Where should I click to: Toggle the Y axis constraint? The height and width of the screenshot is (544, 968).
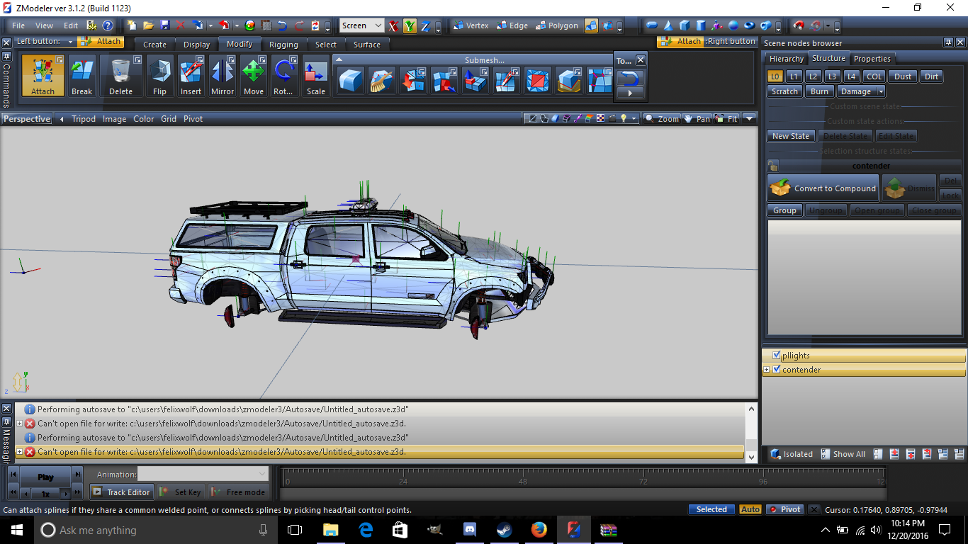coord(410,26)
